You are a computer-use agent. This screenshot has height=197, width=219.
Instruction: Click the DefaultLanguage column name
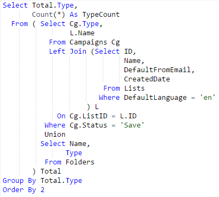pos(155,98)
